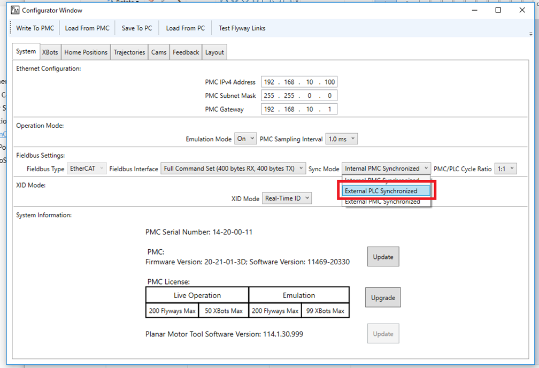The image size is (539, 368).
Task: Open the Home Positions tab
Action: click(x=86, y=52)
